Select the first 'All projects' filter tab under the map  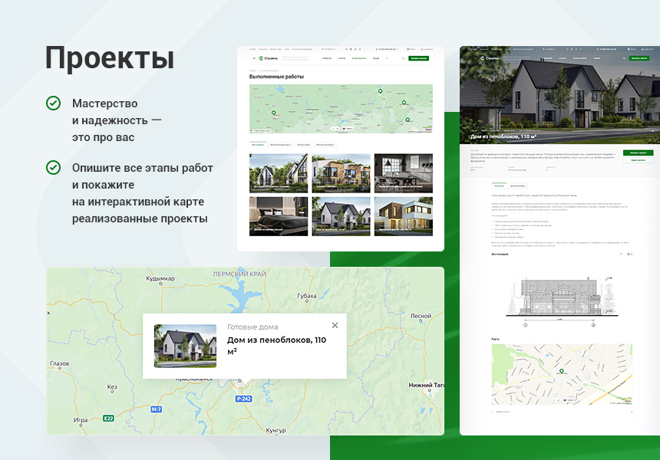click(x=257, y=144)
